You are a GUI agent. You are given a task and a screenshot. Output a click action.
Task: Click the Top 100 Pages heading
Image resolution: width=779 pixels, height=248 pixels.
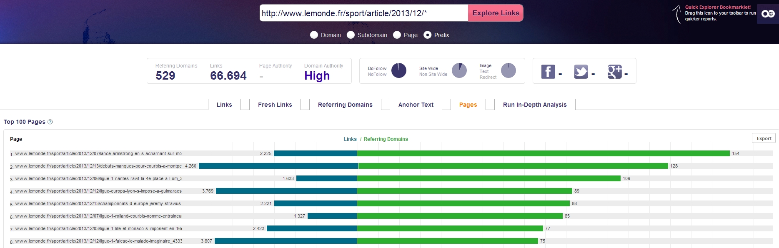(25, 122)
